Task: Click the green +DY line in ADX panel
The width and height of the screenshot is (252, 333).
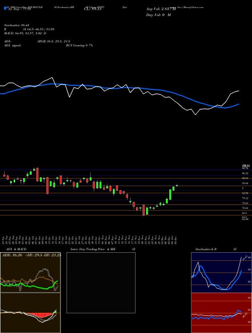Action: (x=32, y=286)
